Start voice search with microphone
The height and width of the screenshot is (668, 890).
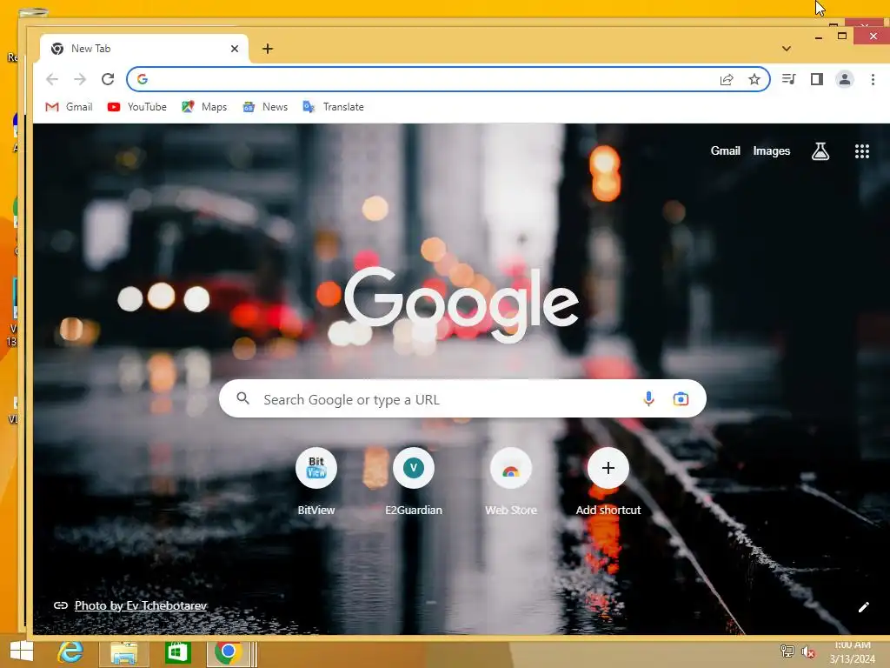[648, 398]
